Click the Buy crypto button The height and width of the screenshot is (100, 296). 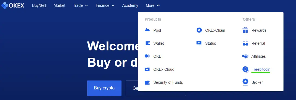(104, 88)
